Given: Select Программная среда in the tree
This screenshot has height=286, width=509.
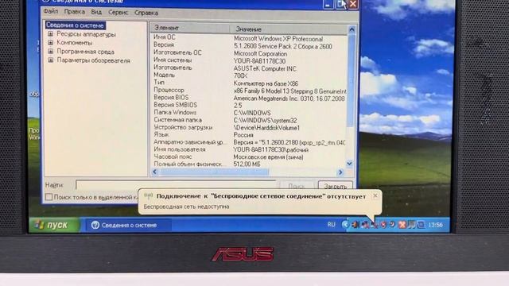Looking at the screenshot, I should 85,52.
